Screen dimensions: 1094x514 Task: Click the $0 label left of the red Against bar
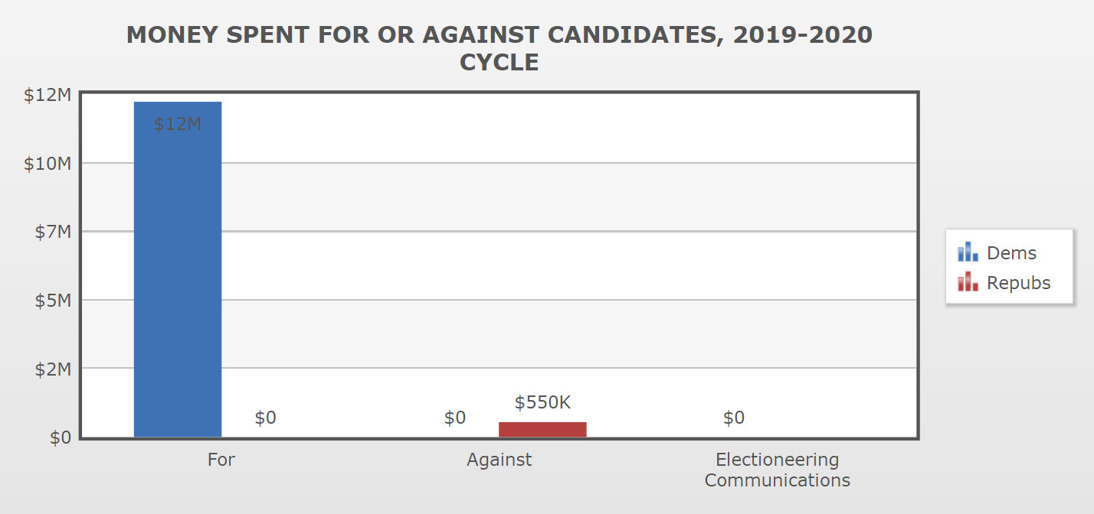pos(455,418)
